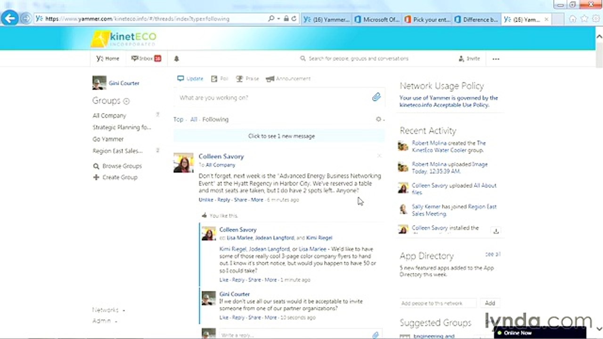Click the What are you working on box
The image size is (603, 339).
273,97
